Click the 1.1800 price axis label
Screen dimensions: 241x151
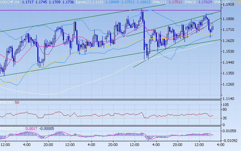tap(231, 19)
